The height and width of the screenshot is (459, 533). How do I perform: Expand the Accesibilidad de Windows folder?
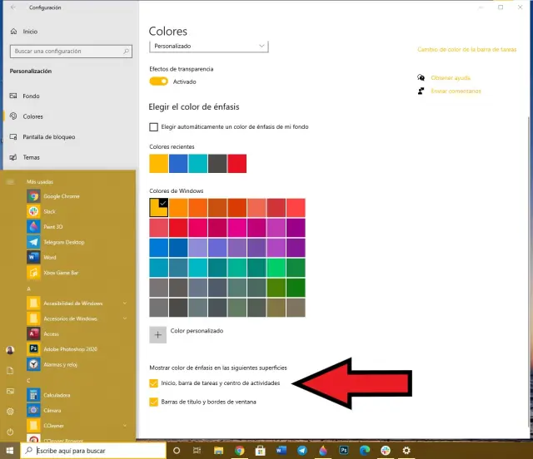75,303
